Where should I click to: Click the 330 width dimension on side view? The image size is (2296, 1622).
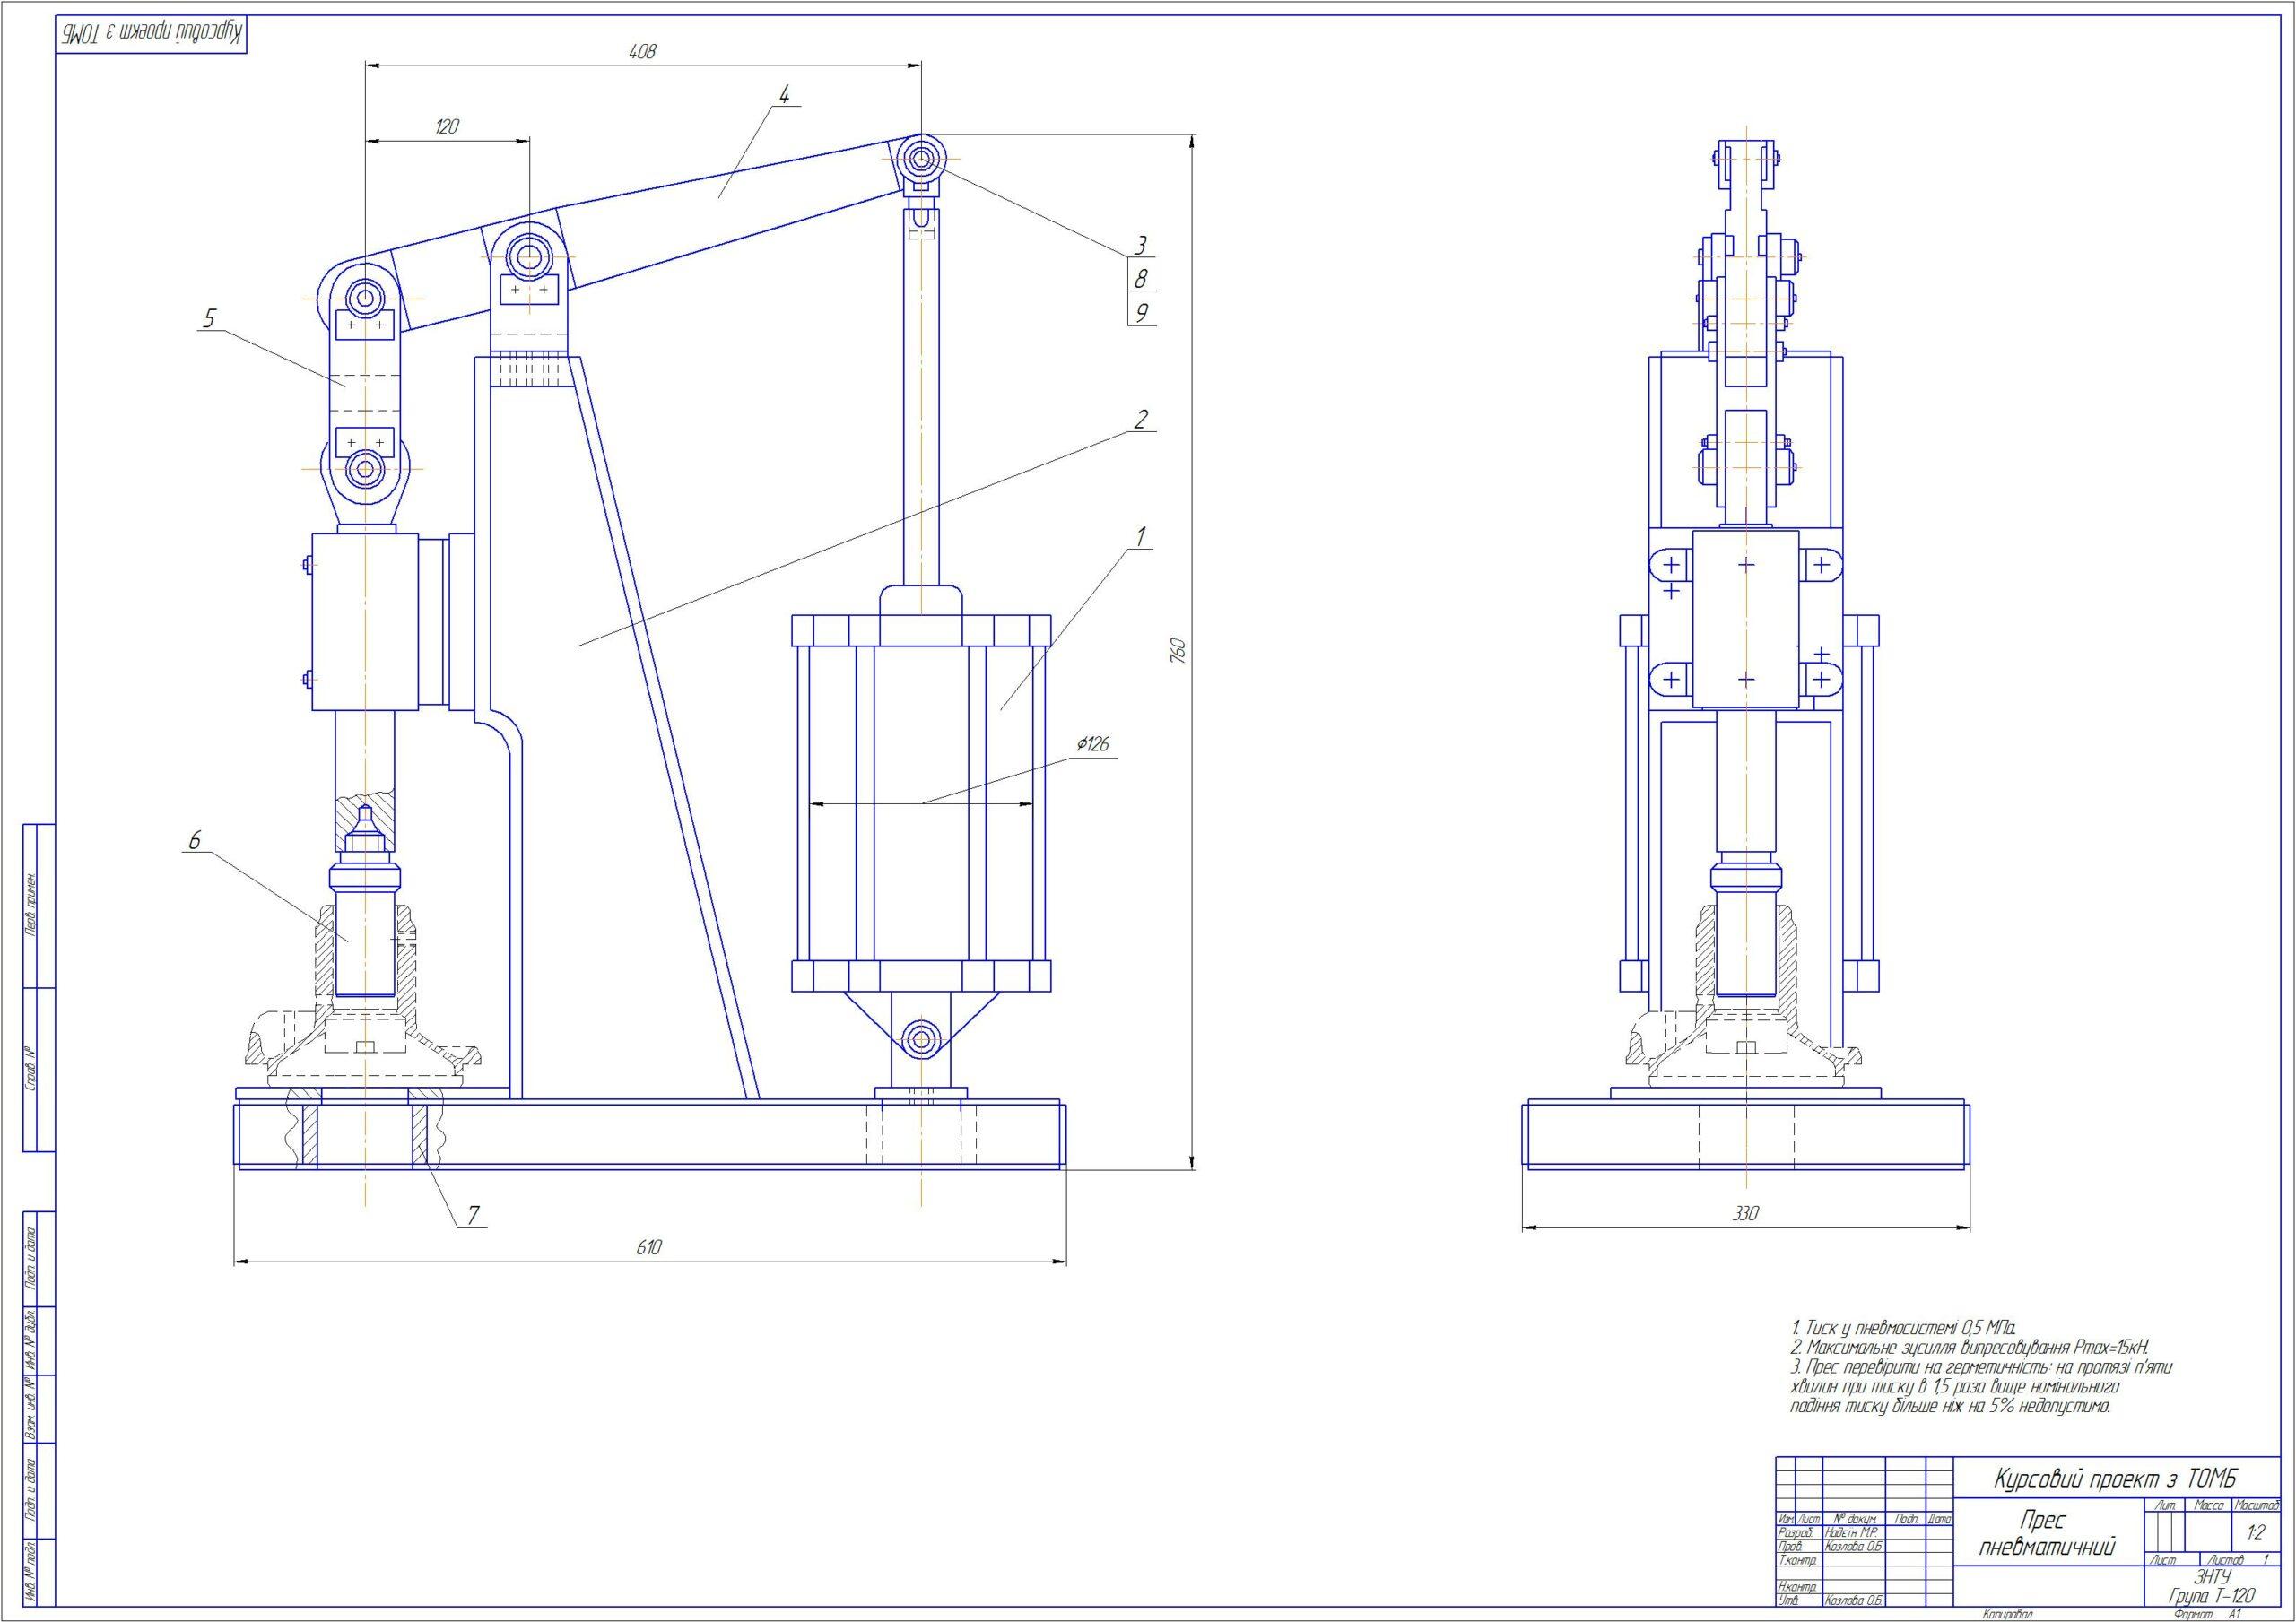[x=1745, y=1214]
